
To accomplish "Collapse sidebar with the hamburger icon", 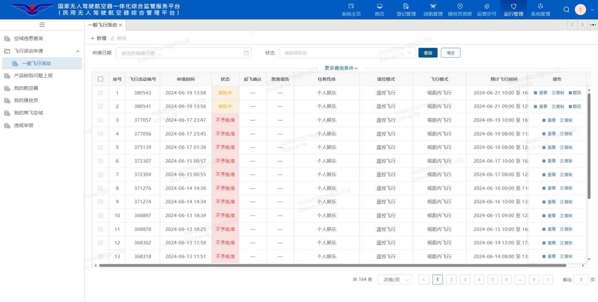I will [42, 25].
